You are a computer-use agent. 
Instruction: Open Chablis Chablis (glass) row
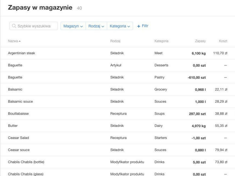117,172
